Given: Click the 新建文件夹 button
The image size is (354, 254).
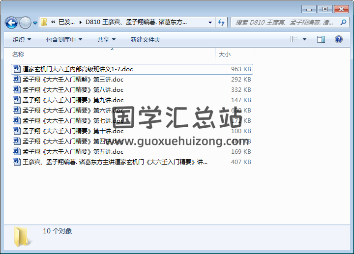Looking at the screenshot, I should (146, 39).
